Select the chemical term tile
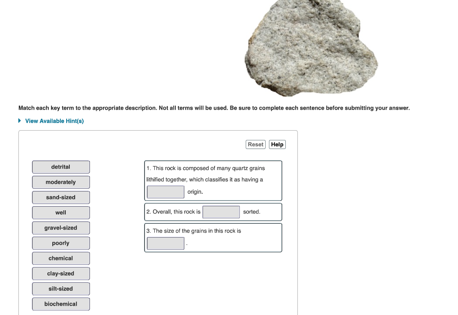 point(61,258)
